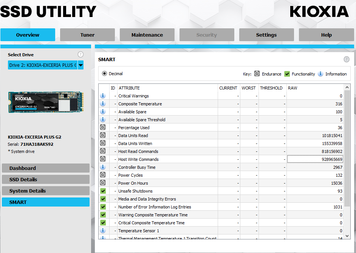This screenshot has width=356, height=253.
Task: Click the Information key legend icon
Action: point(320,74)
